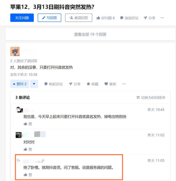
Task: Open the question's three-dot more menu
Action: tap(162, 18)
